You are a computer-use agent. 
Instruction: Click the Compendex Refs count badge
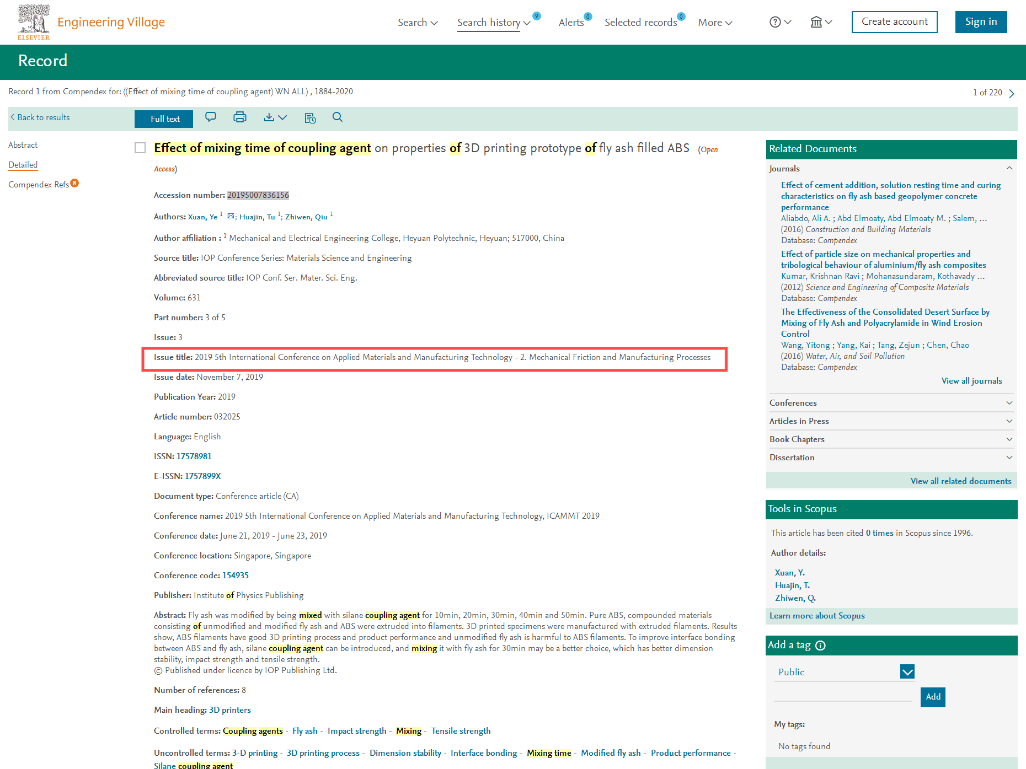74,183
